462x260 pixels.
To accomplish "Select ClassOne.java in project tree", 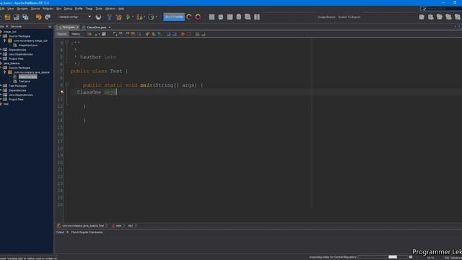I will (27, 77).
